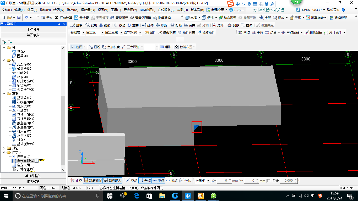Open the 定义 (Define) tool

pyautogui.click(x=47, y=18)
